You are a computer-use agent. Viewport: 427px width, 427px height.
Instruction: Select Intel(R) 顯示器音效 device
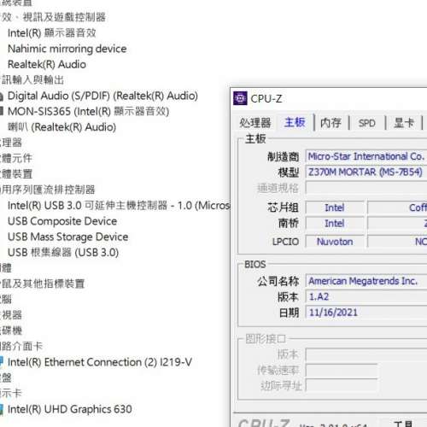coord(51,33)
